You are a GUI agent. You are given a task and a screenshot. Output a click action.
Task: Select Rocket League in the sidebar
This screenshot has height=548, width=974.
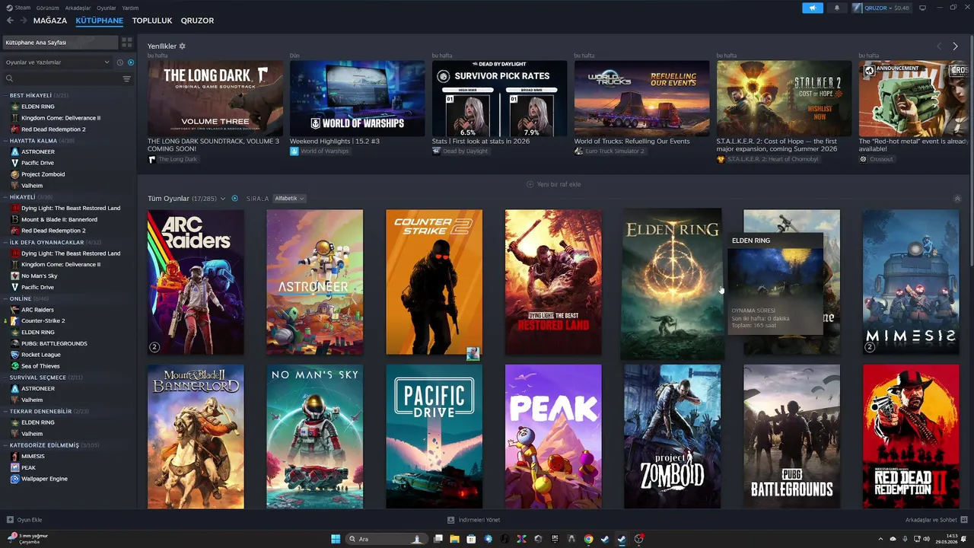[x=41, y=355]
